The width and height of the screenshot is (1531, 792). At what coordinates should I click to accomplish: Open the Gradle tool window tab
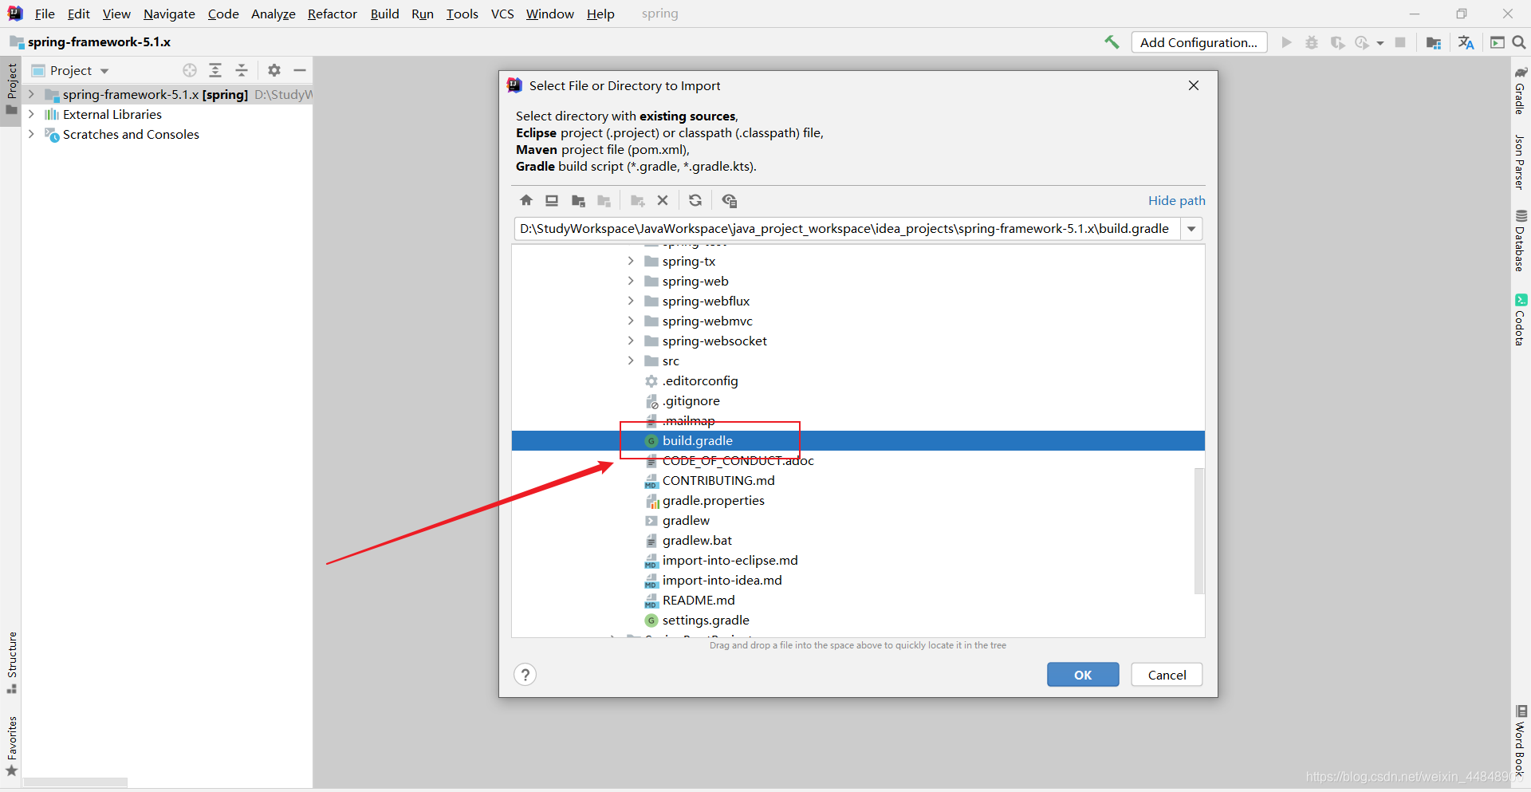pos(1521,90)
